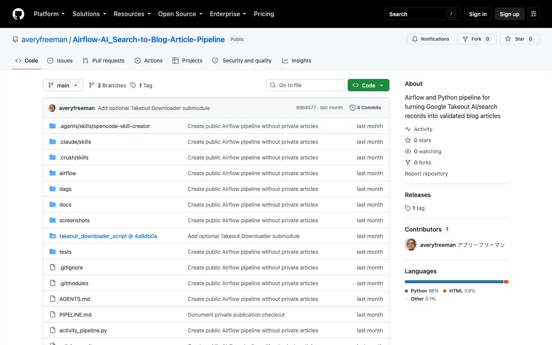Click the tag icon beside 1 Tag
Image resolution: width=552 pixels, height=345 pixels.
click(x=133, y=85)
